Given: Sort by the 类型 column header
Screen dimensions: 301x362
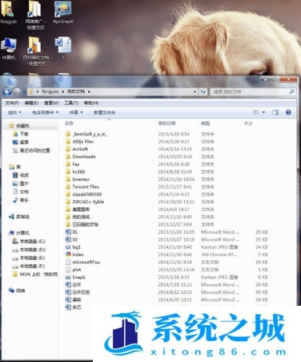Looking at the screenshot, I should coord(206,124).
